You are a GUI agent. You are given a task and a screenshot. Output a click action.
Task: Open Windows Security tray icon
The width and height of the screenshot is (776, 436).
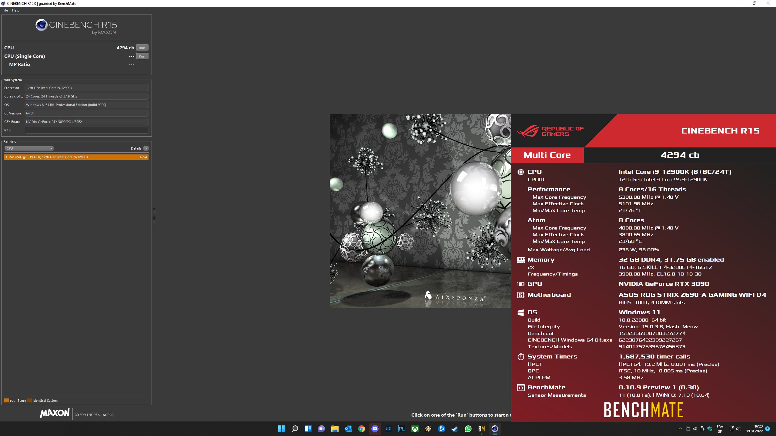click(710, 429)
